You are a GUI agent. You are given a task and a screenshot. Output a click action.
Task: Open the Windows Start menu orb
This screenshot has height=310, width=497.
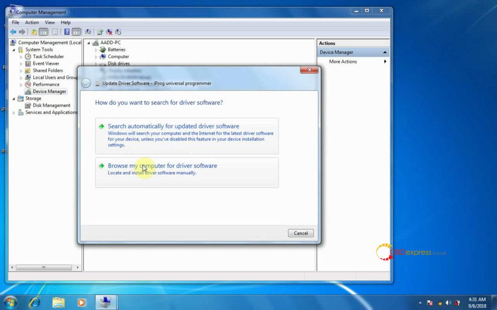tap(10, 302)
